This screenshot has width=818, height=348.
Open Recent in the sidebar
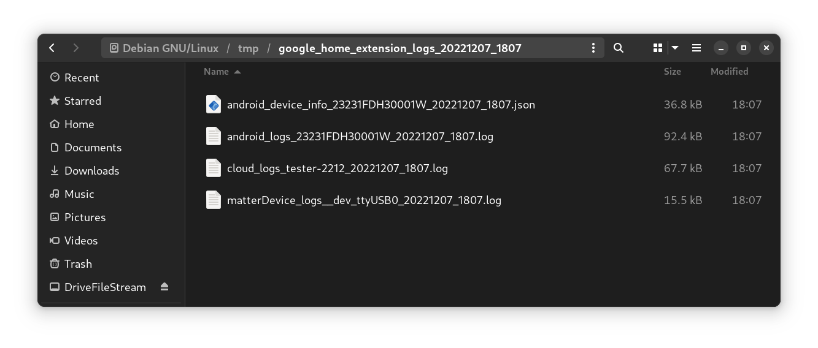click(81, 78)
